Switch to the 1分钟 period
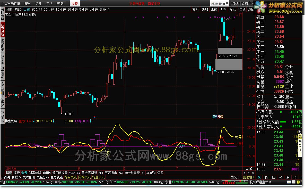The image size is (305, 189). tap(94, 9)
